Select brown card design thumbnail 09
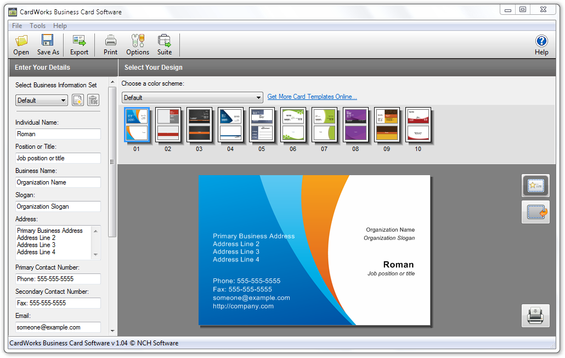This screenshot has width=565, height=358. (x=387, y=125)
